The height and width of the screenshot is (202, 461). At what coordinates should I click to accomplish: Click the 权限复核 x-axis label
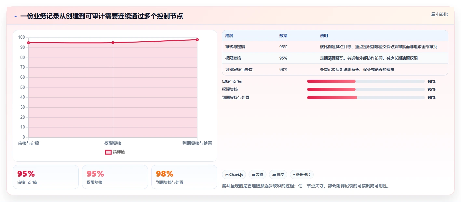(x=113, y=143)
